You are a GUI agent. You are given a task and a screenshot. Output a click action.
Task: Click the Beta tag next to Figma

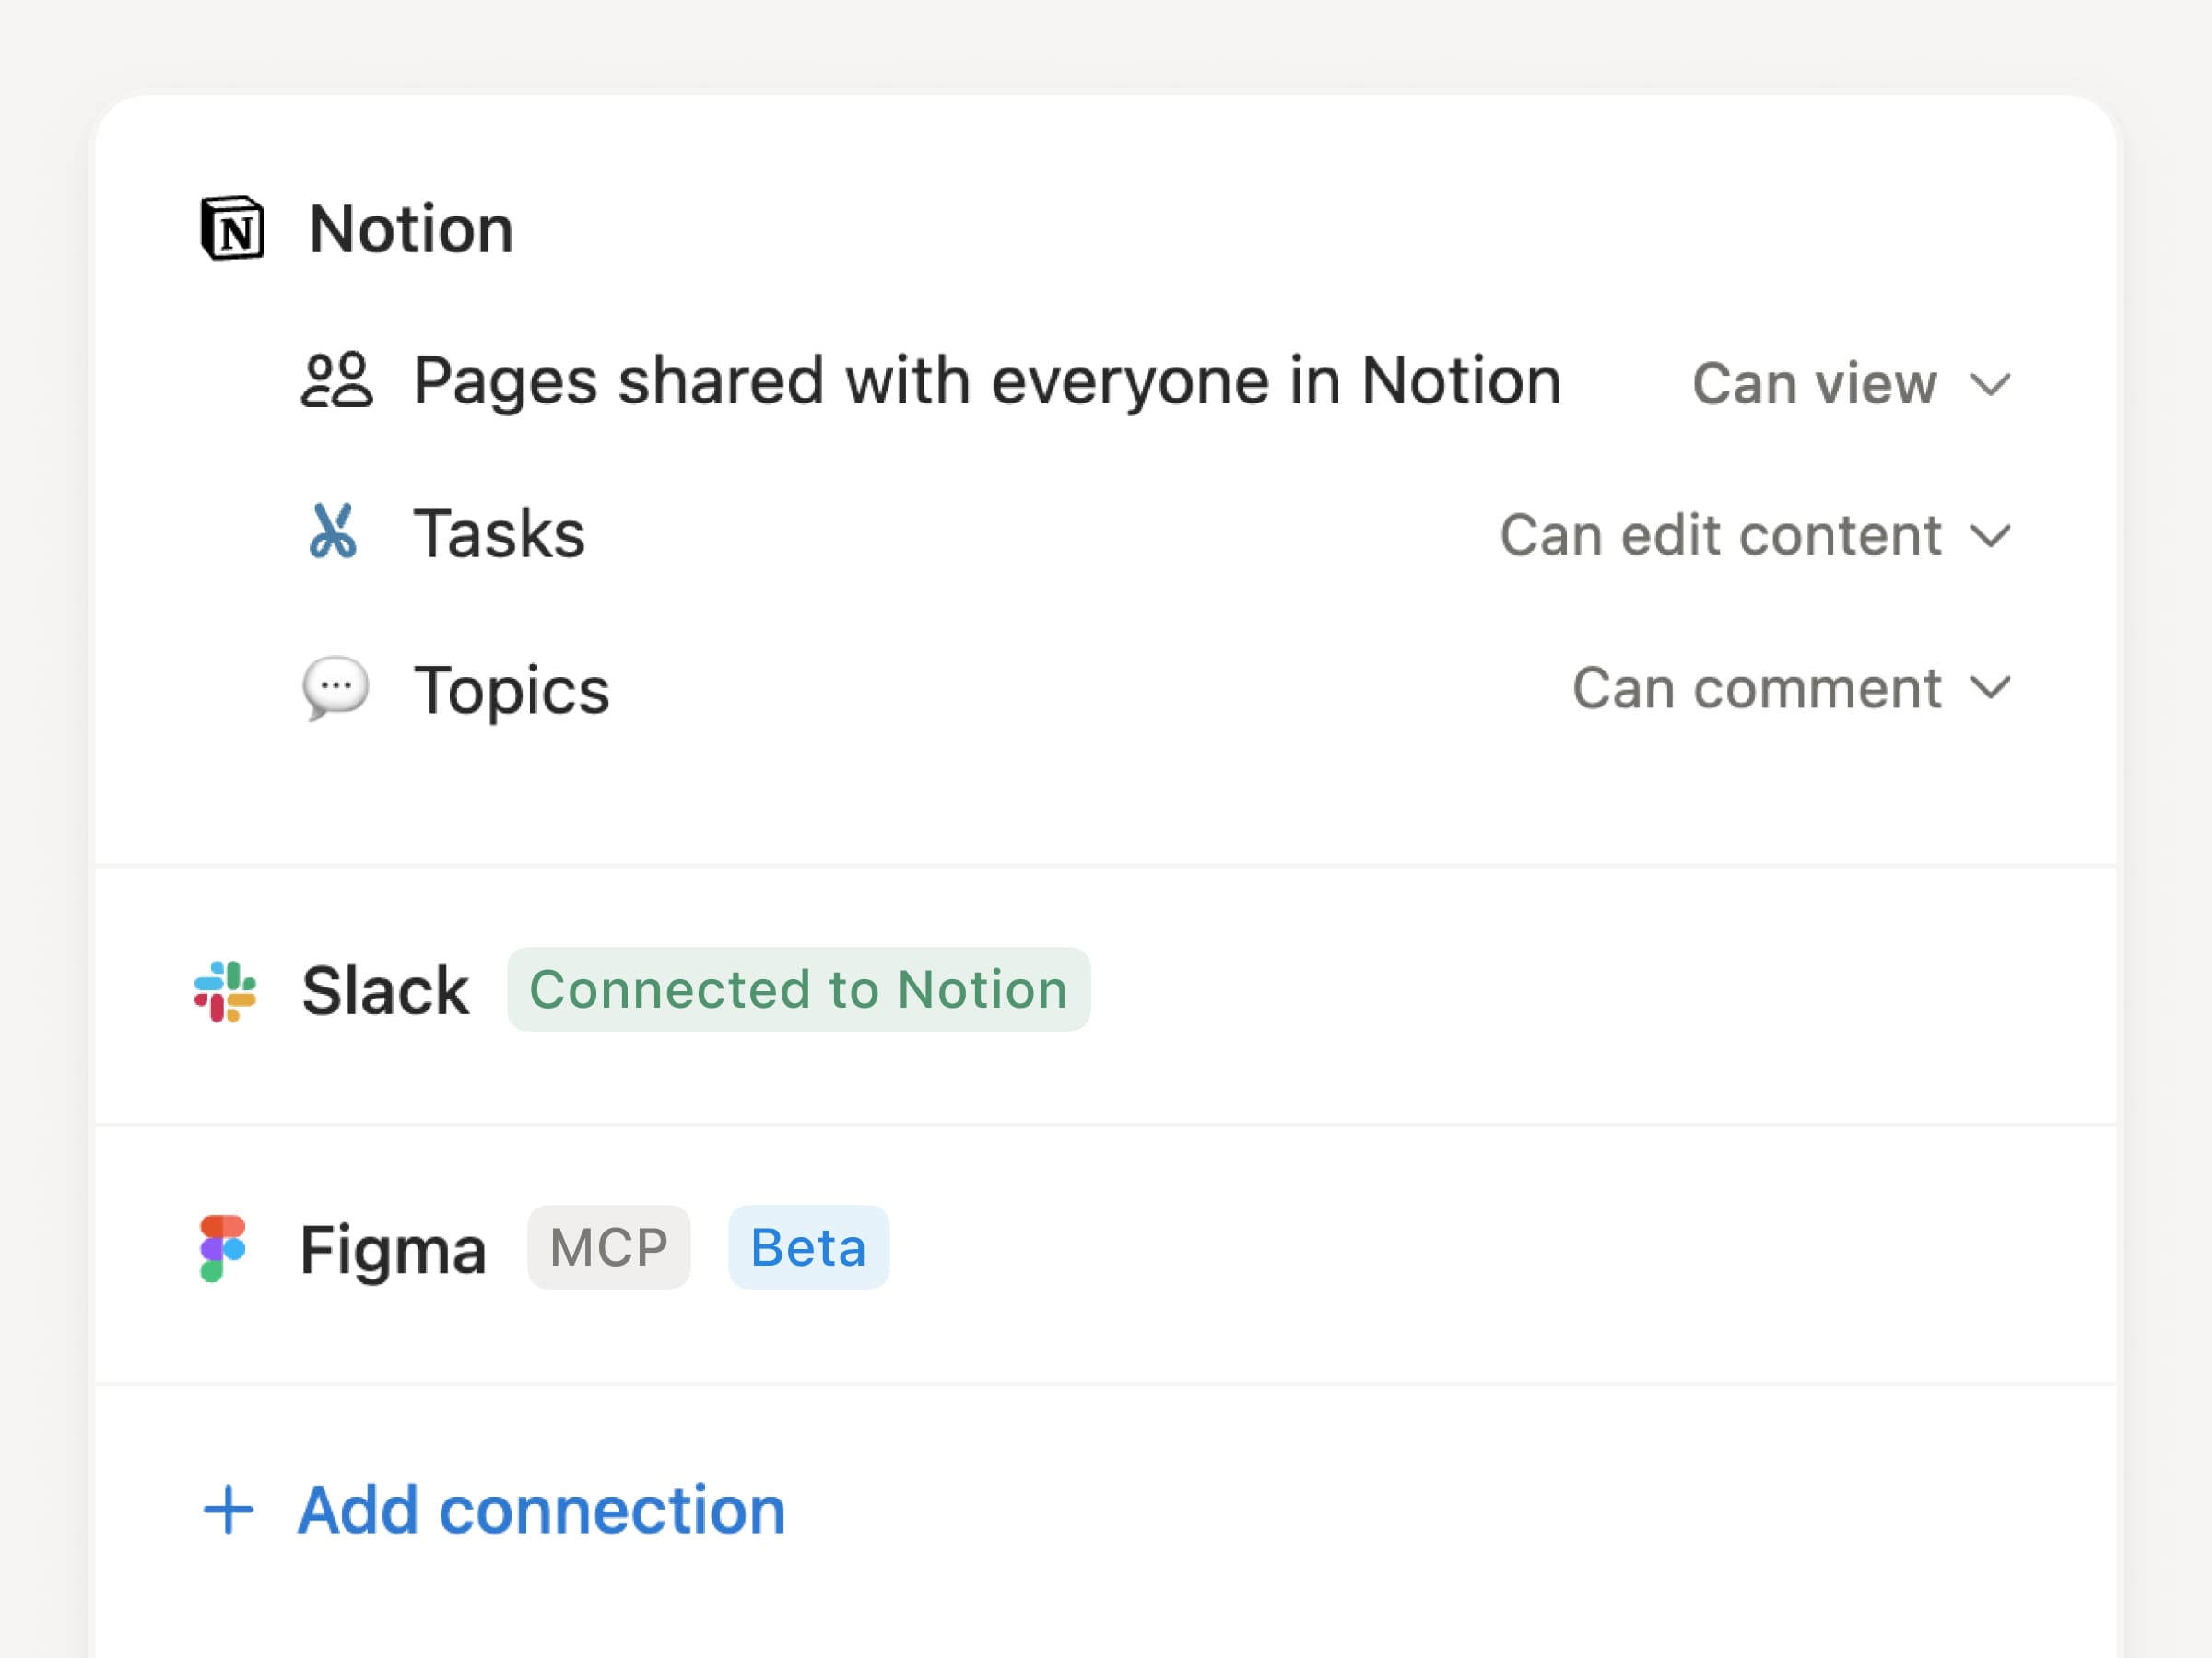pos(808,1247)
